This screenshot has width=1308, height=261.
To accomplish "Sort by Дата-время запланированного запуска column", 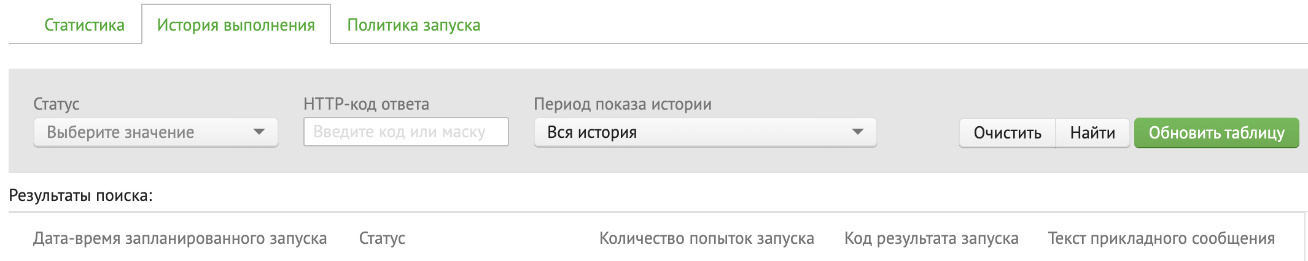I will (x=180, y=238).
